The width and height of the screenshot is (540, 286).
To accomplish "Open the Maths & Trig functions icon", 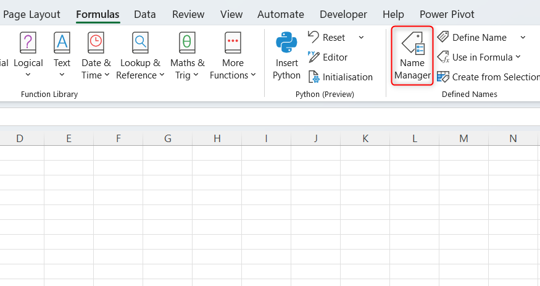I will pos(187,43).
